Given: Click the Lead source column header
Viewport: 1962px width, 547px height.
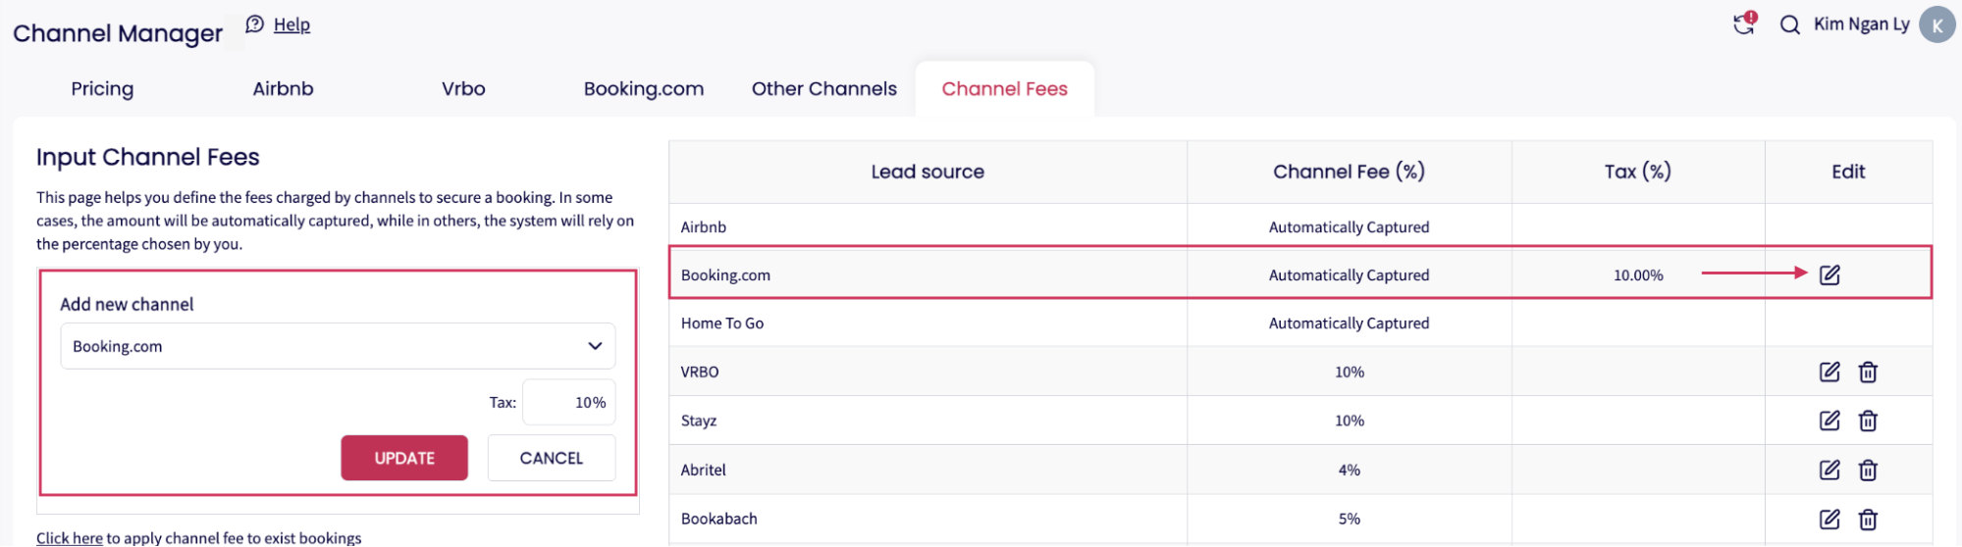Looking at the screenshot, I should (928, 172).
